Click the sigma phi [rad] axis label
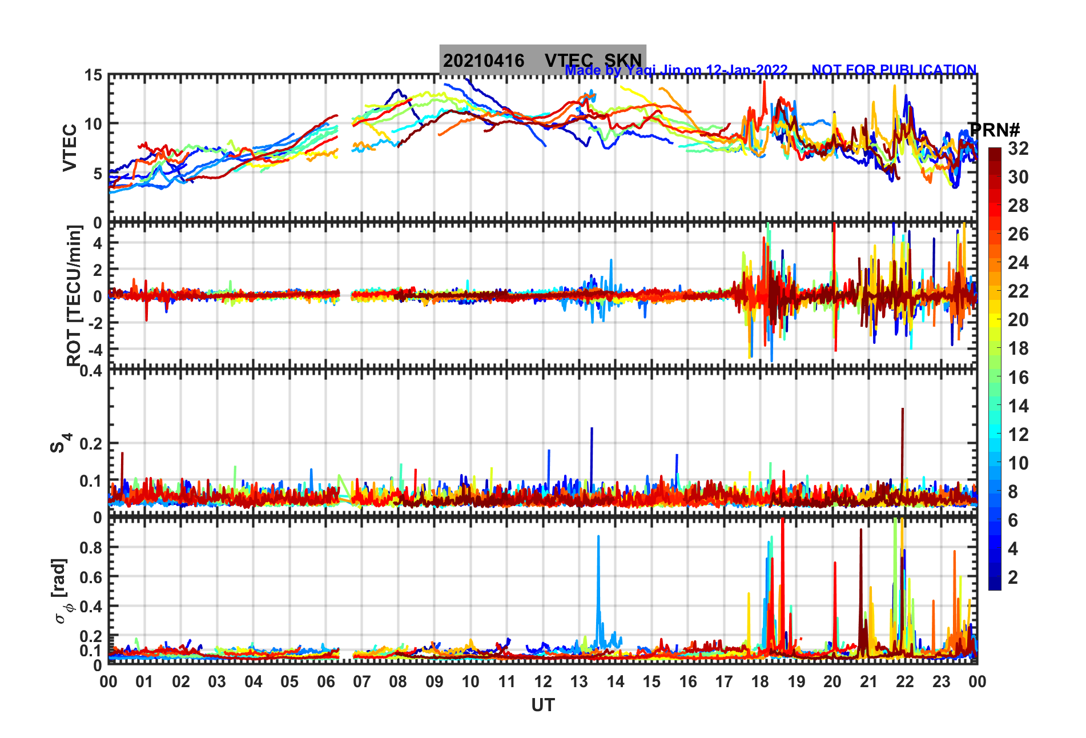The height and width of the screenshot is (738, 1086). click(x=61, y=591)
